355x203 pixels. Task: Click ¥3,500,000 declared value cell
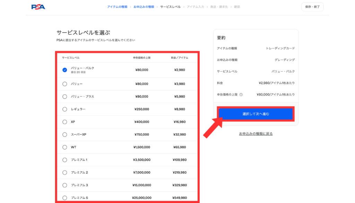[x=142, y=160]
